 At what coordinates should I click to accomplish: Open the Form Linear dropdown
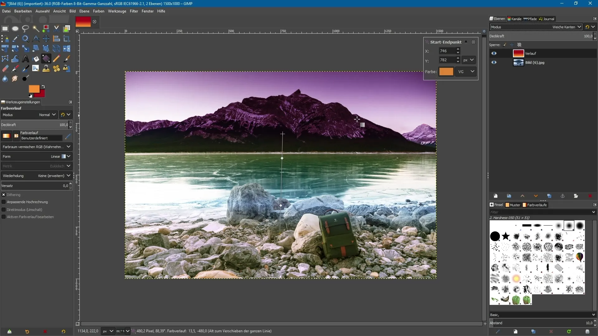coord(36,156)
